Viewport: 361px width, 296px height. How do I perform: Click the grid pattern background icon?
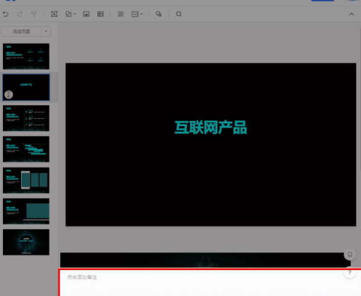coord(120,14)
